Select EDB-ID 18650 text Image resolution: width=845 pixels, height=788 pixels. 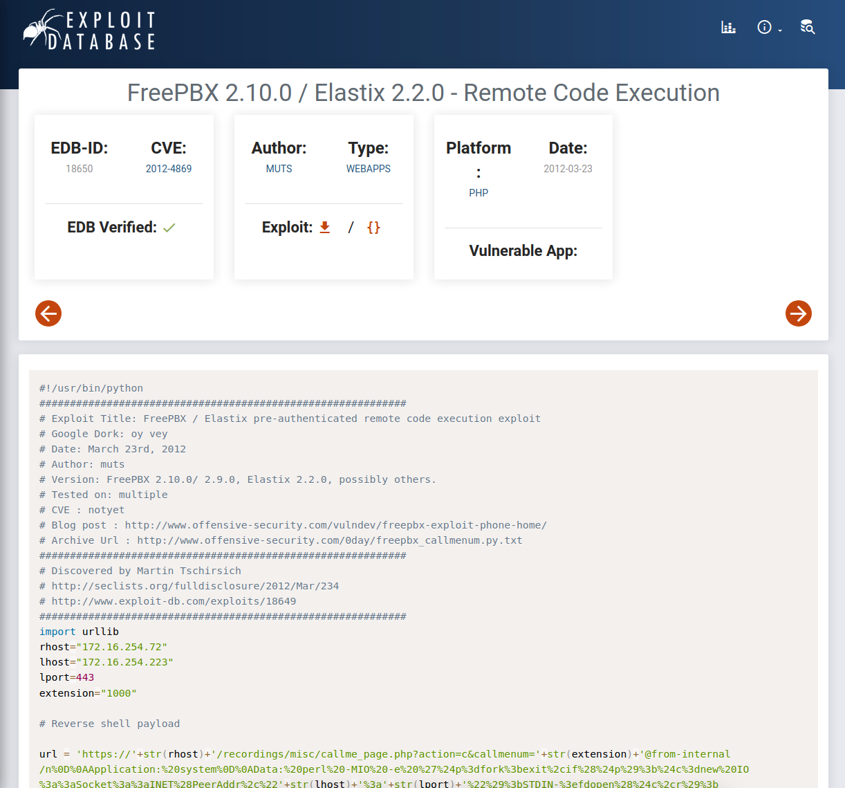(x=80, y=169)
